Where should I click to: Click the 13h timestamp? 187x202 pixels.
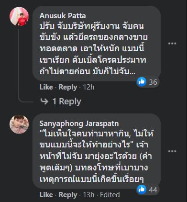pos(89,195)
